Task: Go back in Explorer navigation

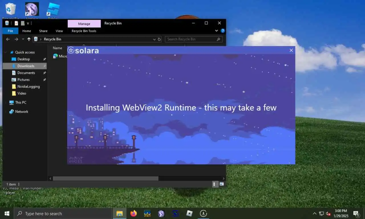Action: (8, 39)
